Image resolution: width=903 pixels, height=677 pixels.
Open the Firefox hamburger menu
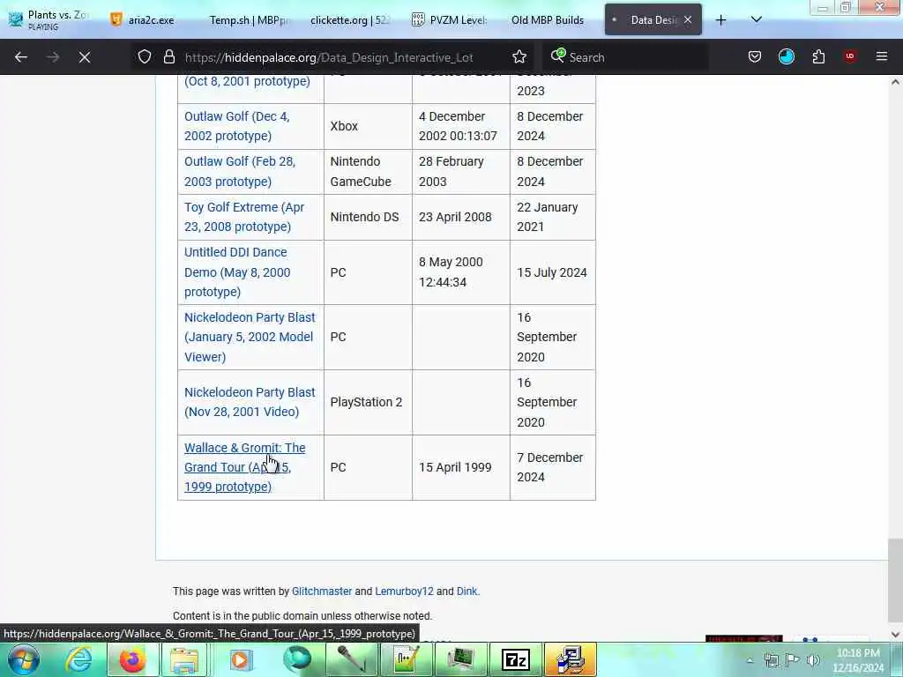click(x=882, y=56)
